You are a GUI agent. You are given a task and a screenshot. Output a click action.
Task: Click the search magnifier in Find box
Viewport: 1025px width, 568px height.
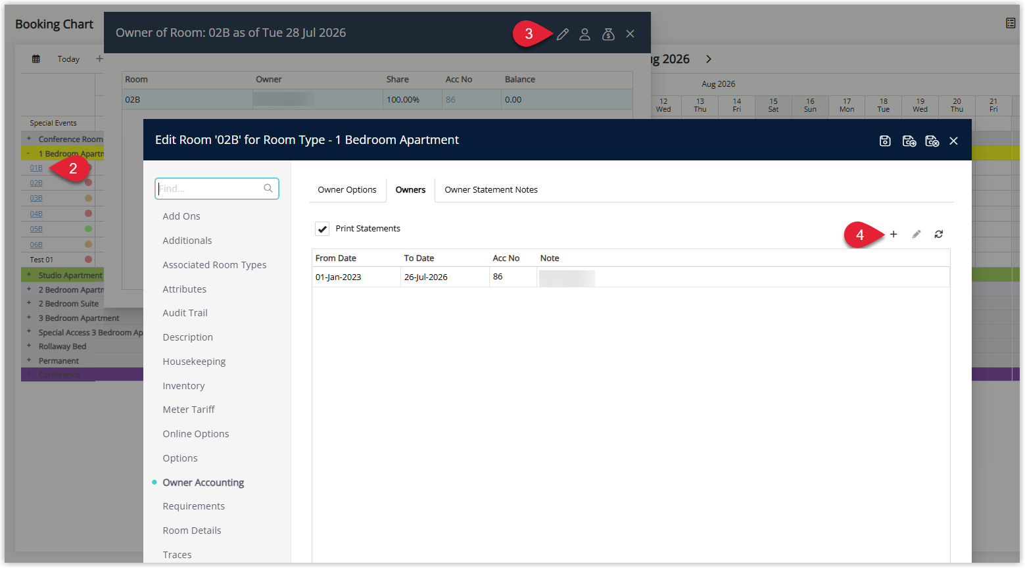(268, 188)
